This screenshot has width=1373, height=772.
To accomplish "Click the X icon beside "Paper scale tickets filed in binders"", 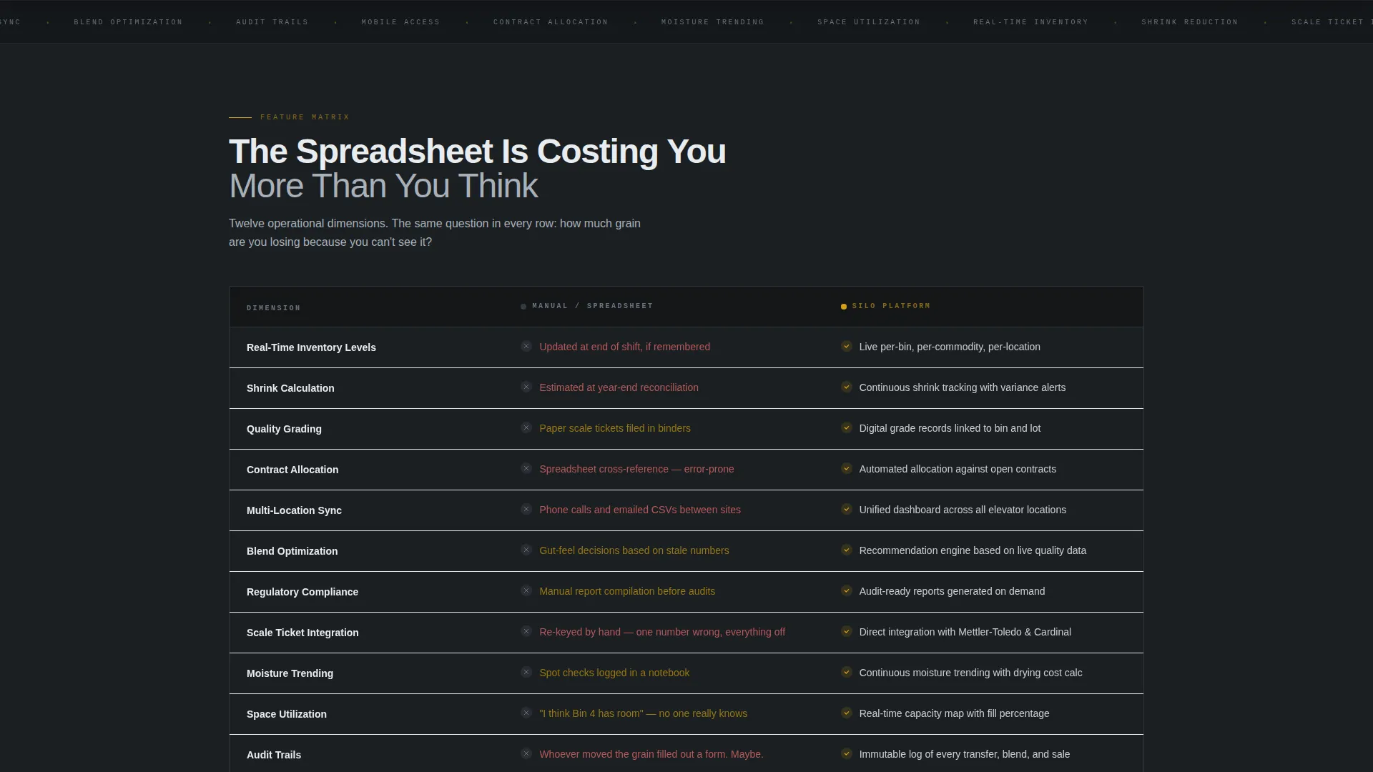I will tap(526, 428).
